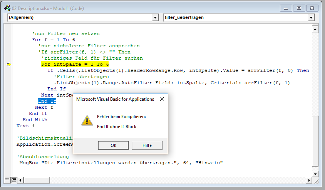Click the yellow 'For intSpalte = 1 To 6' line
Screen dimensions: 325x190
pos(75,64)
